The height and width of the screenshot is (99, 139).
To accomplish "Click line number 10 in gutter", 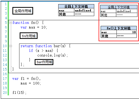I will [5, 46].
